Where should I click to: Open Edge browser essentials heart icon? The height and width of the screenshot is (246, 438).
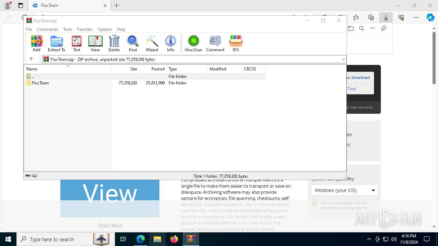(x=401, y=17)
